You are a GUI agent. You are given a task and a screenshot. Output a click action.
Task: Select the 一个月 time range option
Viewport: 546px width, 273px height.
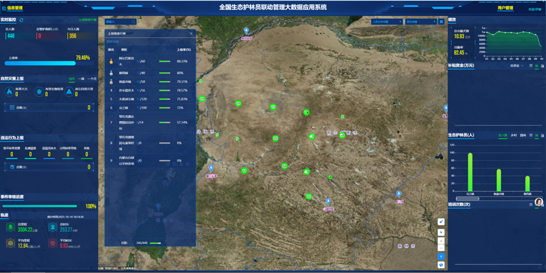[92, 79]
